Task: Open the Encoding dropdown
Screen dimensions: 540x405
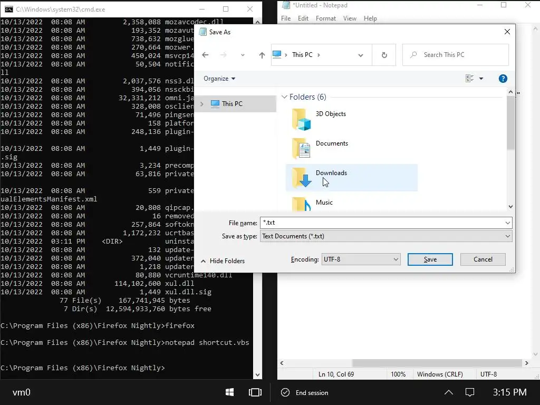Action: click(x=361, y=259)
